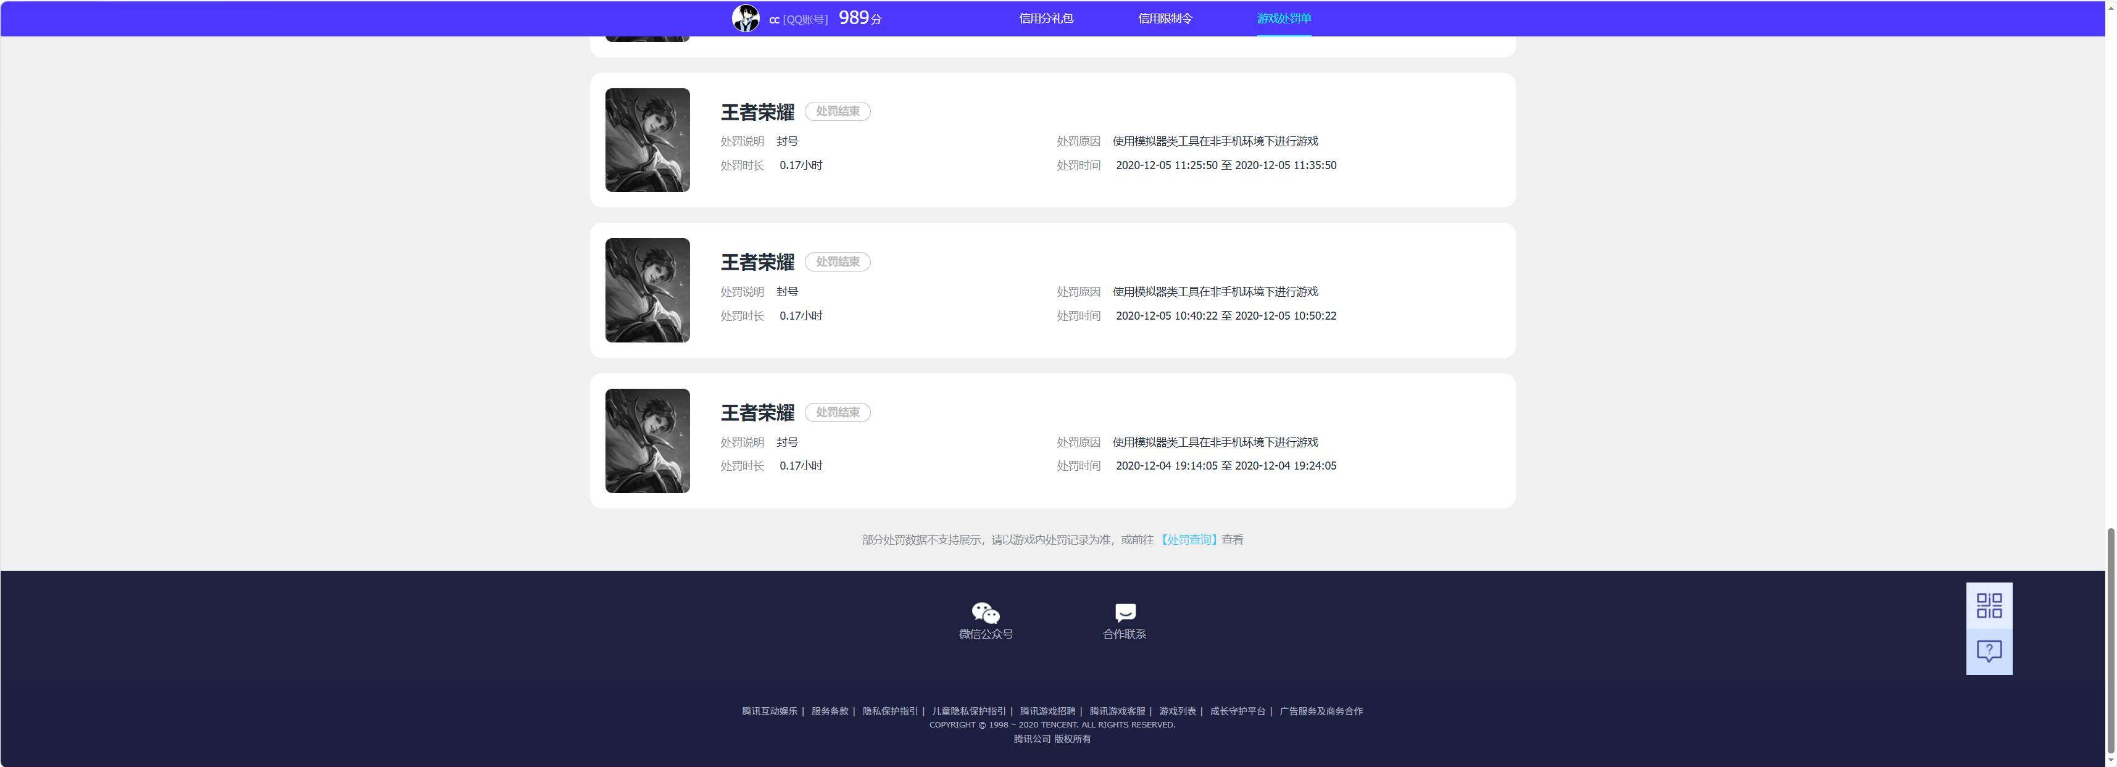2117x767 pixels.
Task: Click game thumbnail for the 19:14:05 penalty
Action: (x=647, y=441)
